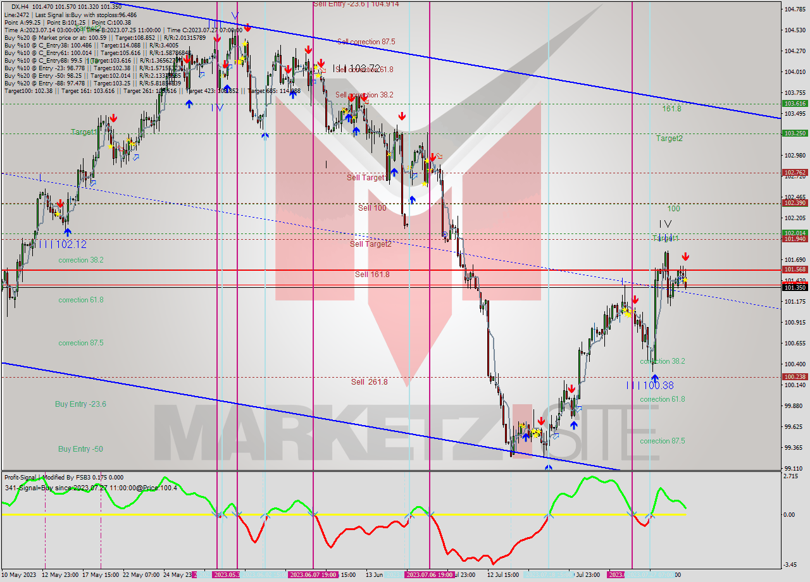
Task: Select the 'Sell 100' label
Action: pyautogui.click(x=372, y=208)
